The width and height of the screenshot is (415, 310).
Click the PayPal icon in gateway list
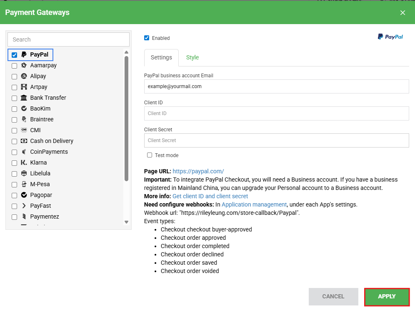click(24, 54)
